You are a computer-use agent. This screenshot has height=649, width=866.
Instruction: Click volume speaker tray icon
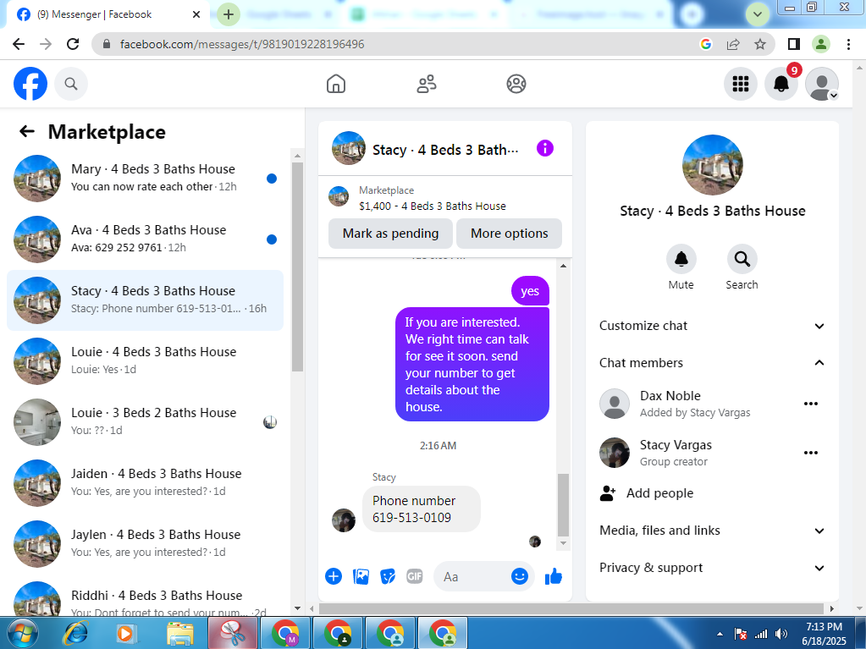tap(781, 634)
